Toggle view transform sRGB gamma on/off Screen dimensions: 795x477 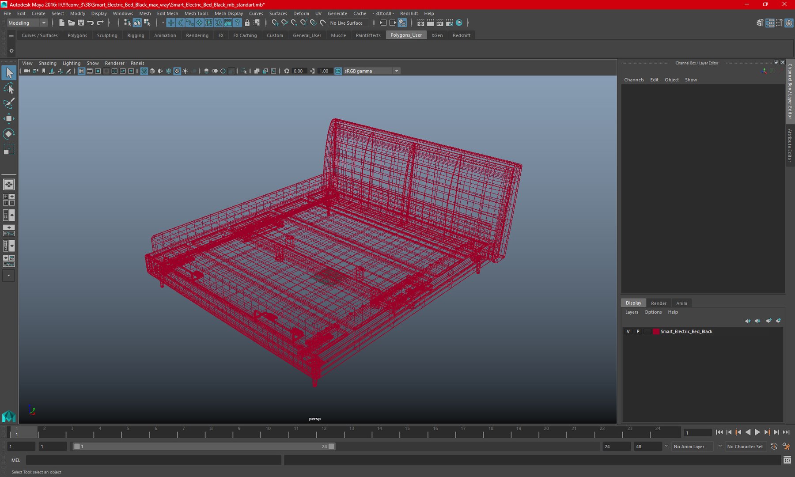pyautogui.click(x=338, y=71)
